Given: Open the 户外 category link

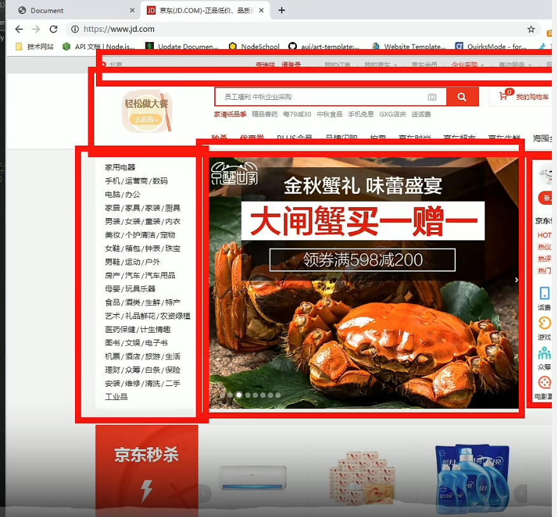Looking at the screenshot, I should [x=153, y=262].
